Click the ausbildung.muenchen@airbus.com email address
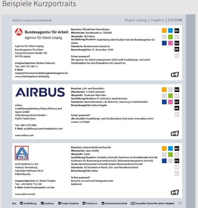198x208 pixels. 43,129
